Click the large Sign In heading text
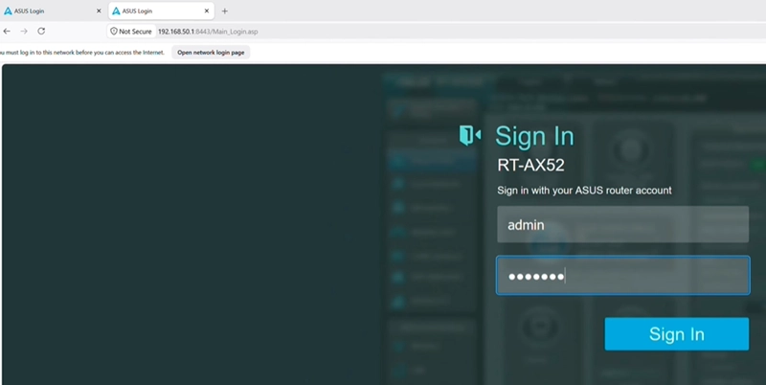 point(534,136)
